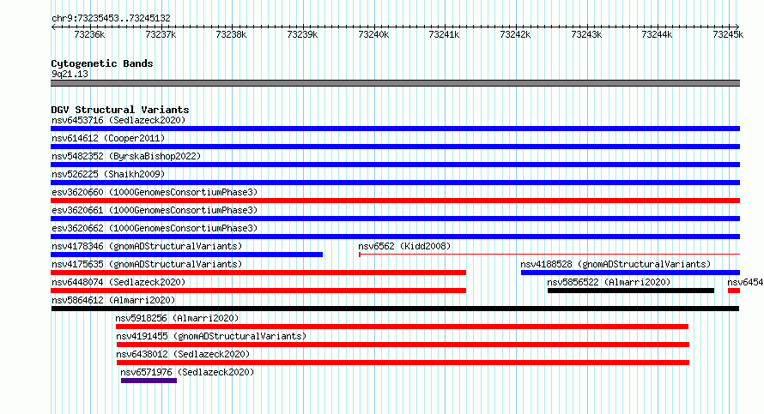Click the 73241k ruler tick label
Screen dimensions: 764x414
tap(444, 34)
